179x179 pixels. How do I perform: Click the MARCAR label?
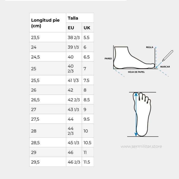pyautogui.click(x=165, y=67)
